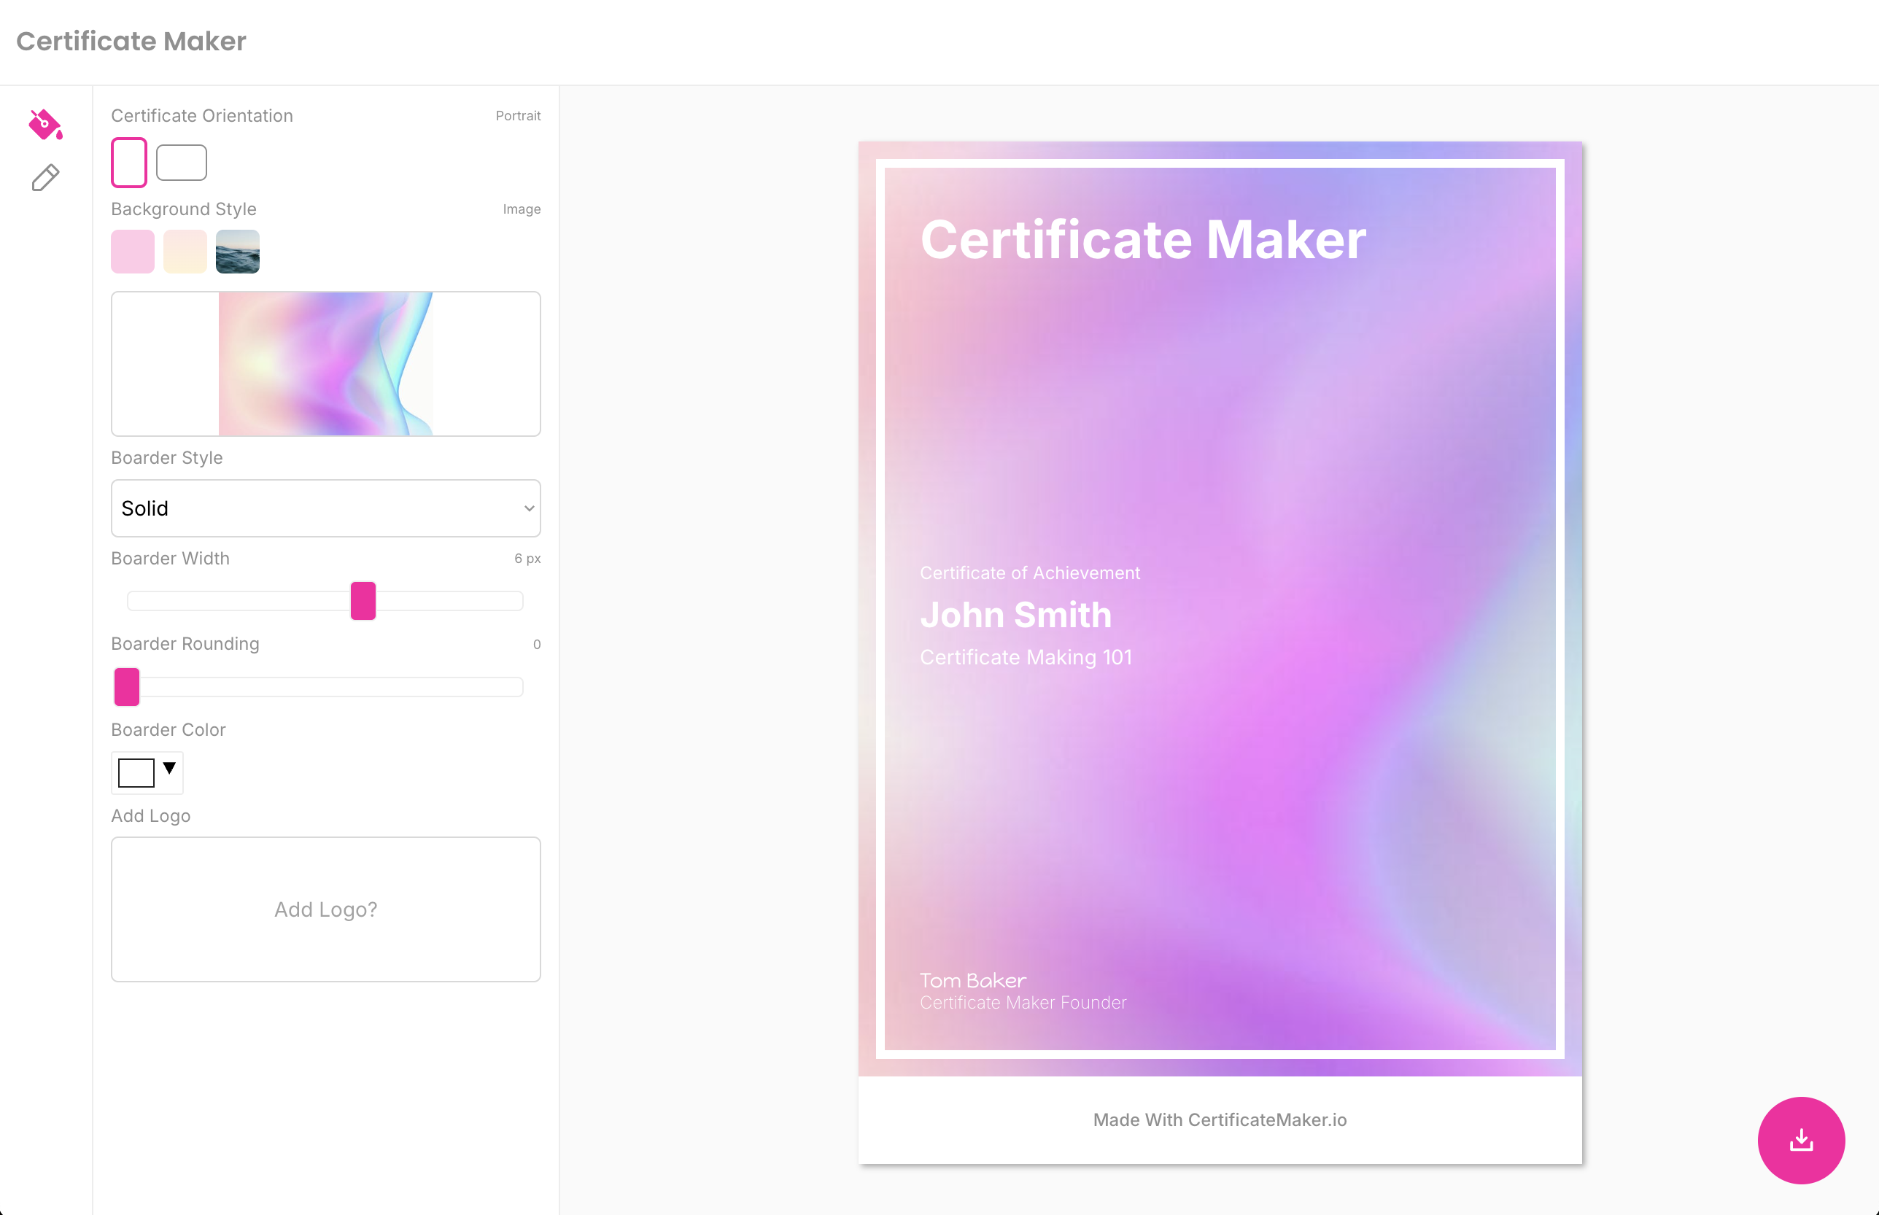This screenshot has height=1215, width=1879.
Task: Open the pencil edit text tab
Action: [46, 178]
